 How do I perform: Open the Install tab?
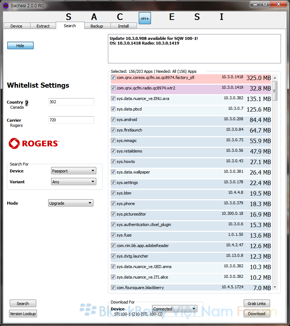point(123,26)
